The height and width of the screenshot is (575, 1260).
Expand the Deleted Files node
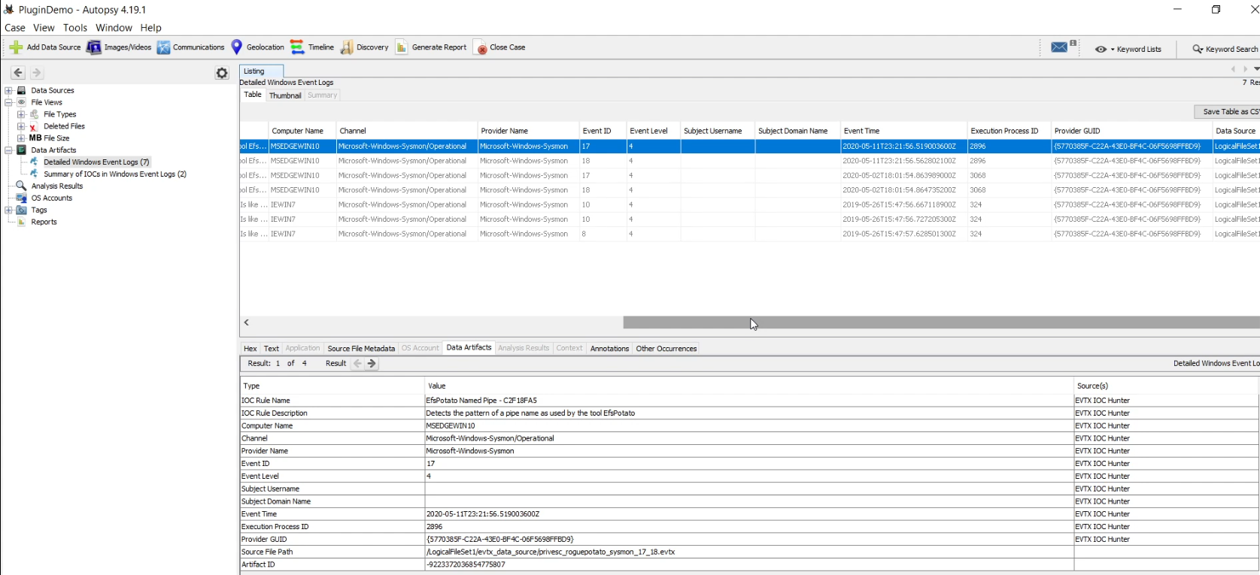tap(21, 126)
